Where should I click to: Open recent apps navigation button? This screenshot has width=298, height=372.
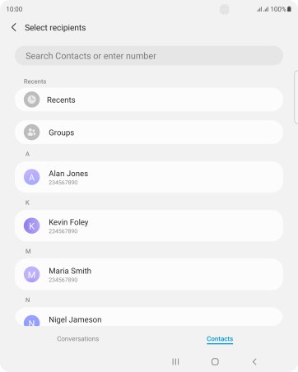tap(175, 362)
